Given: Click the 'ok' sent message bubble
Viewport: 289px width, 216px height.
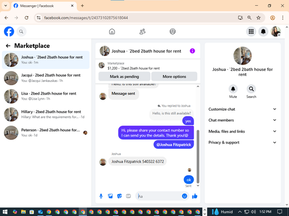Looking at the screenshot, I should coord(188,180).
